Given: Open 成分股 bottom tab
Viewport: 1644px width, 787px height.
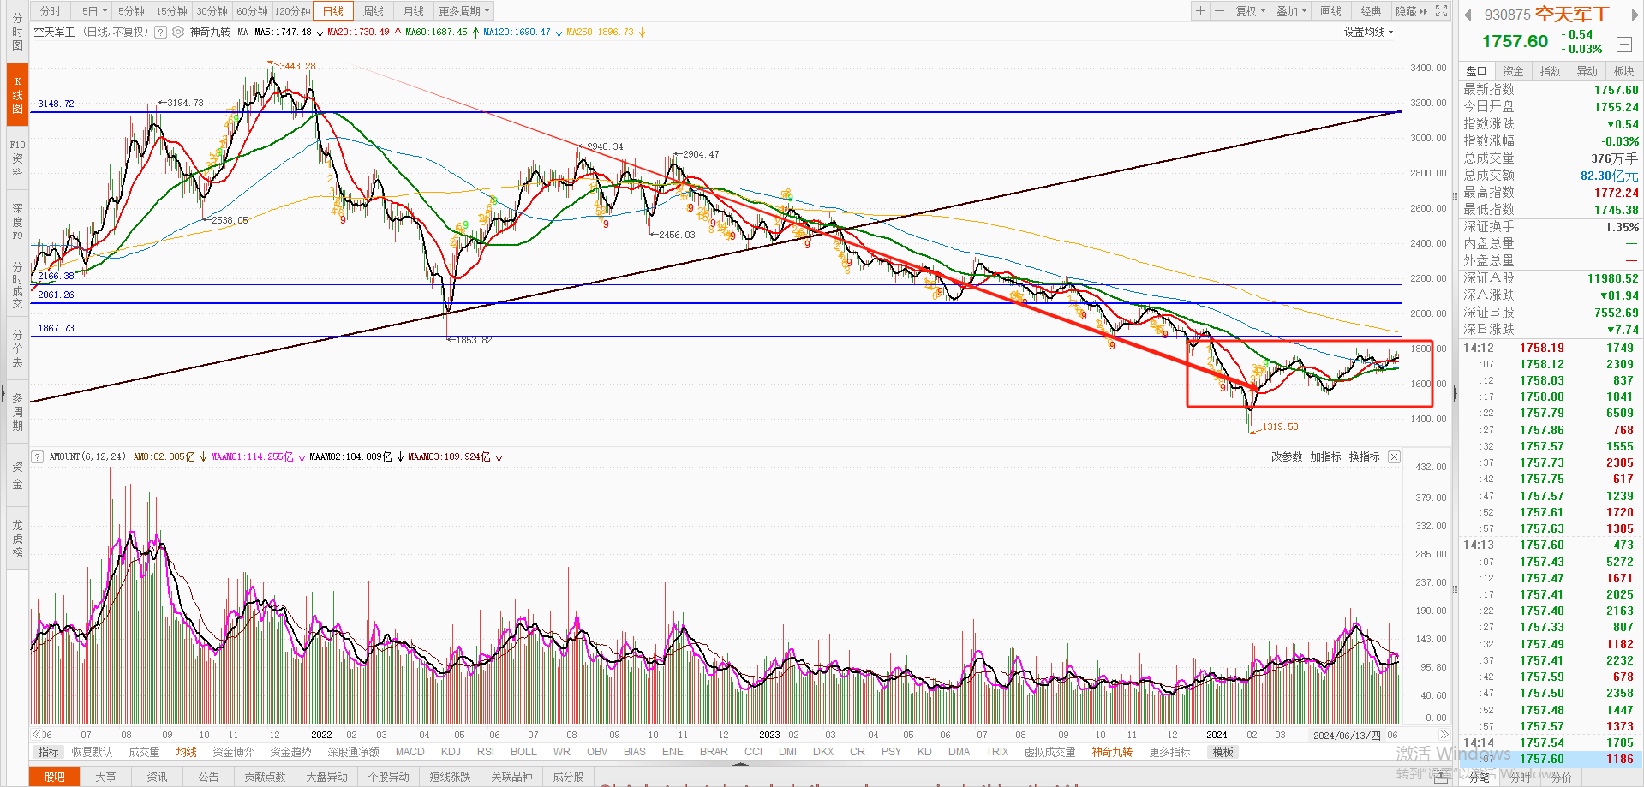Looking at the screenshot, I should click(x=568, y=777).
